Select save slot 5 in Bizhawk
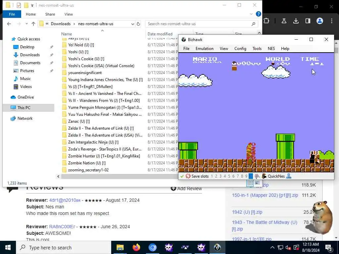 pyautogui.click(x=229, y=176)
